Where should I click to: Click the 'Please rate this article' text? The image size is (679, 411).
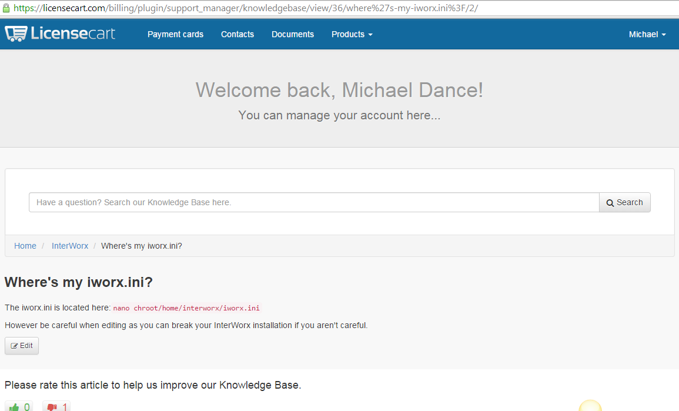[x=153, y=385]
